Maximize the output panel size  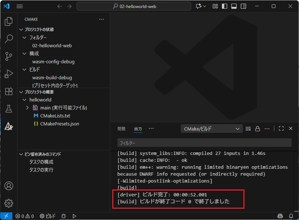(x=281, y=128)
